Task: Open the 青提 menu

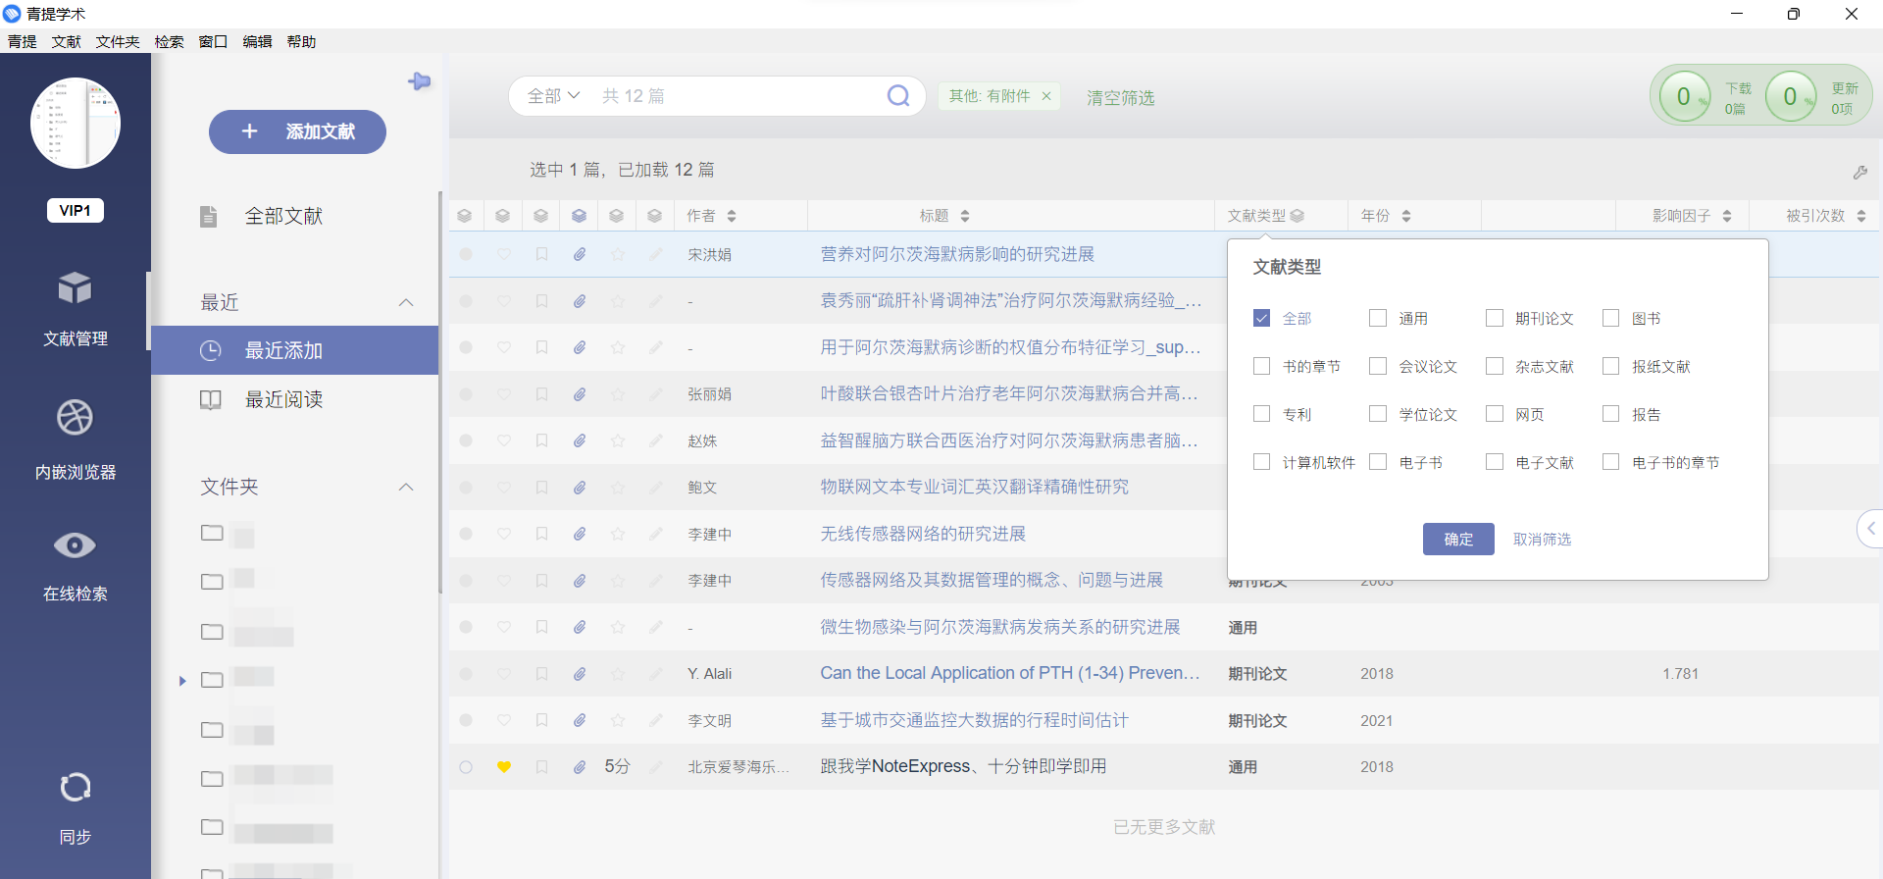Action: tap(22, 41)
